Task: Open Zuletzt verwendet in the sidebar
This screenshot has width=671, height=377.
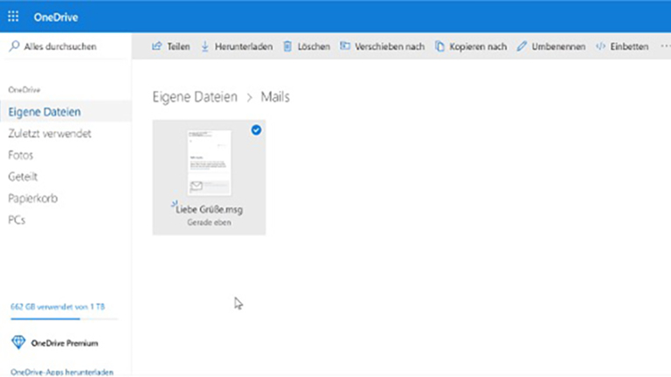Action: [x=49, y=134]
